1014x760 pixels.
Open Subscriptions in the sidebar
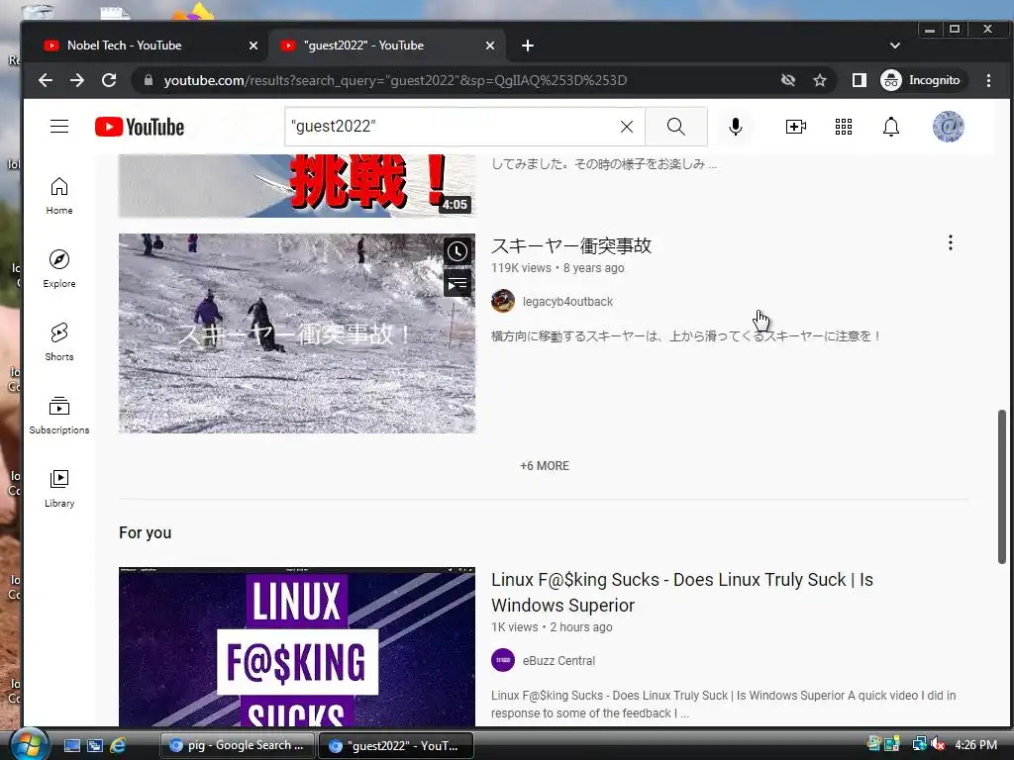pos(59,415)
